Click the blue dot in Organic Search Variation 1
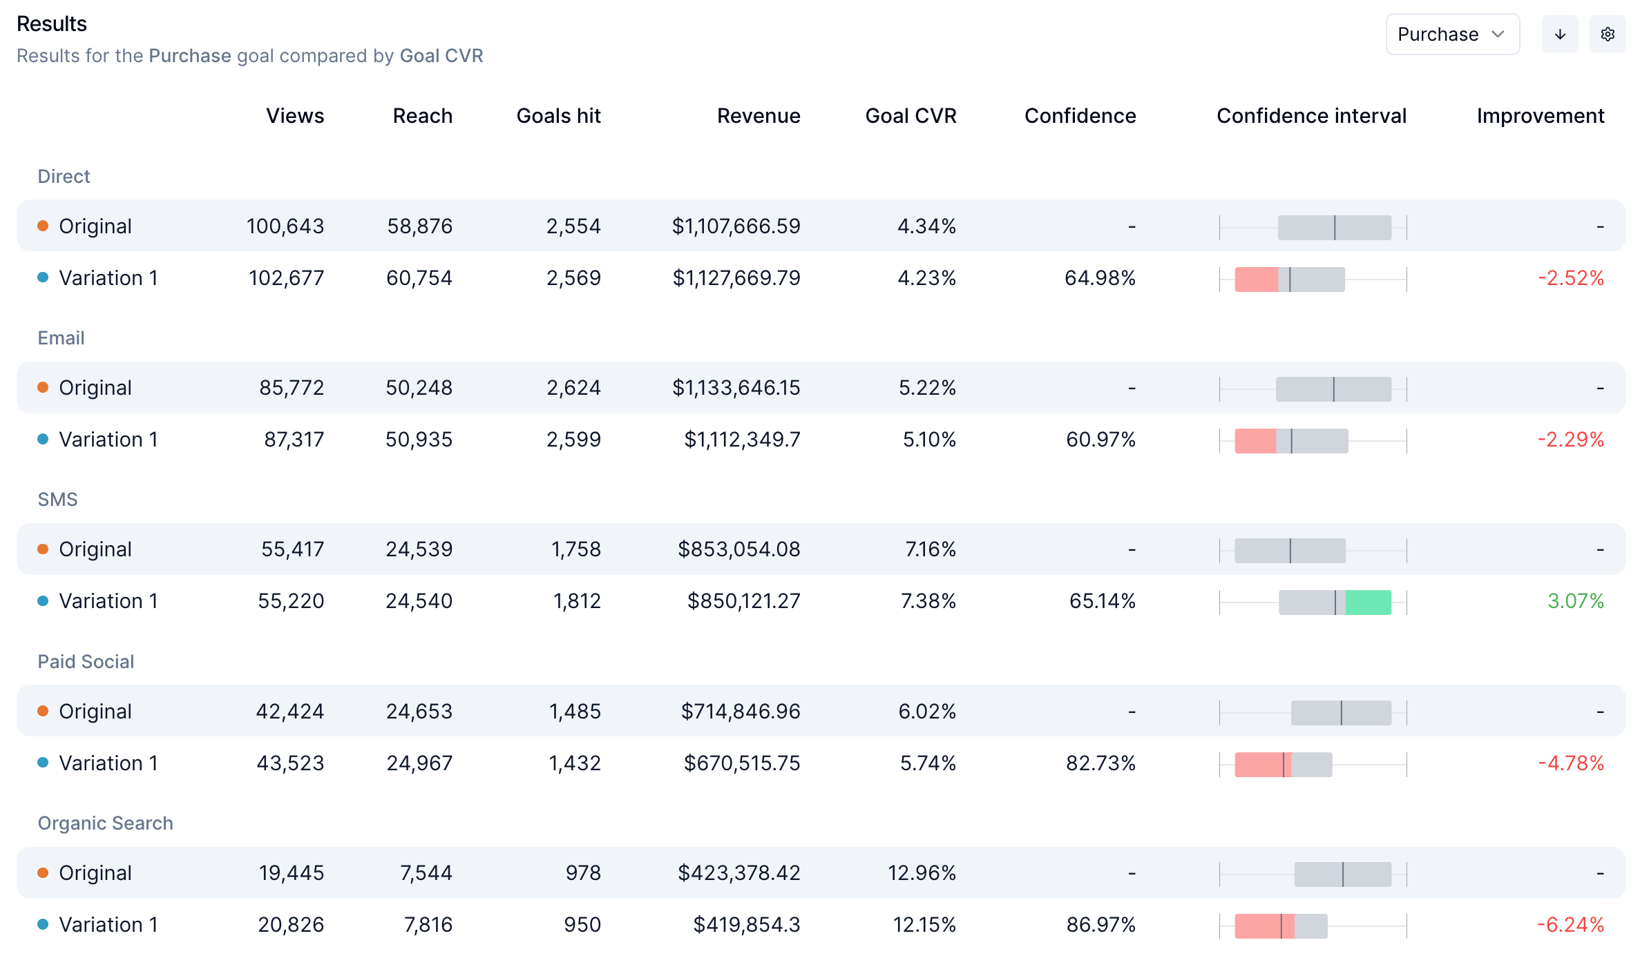The width and height of the screenshot is (1640, 958). 43,924
